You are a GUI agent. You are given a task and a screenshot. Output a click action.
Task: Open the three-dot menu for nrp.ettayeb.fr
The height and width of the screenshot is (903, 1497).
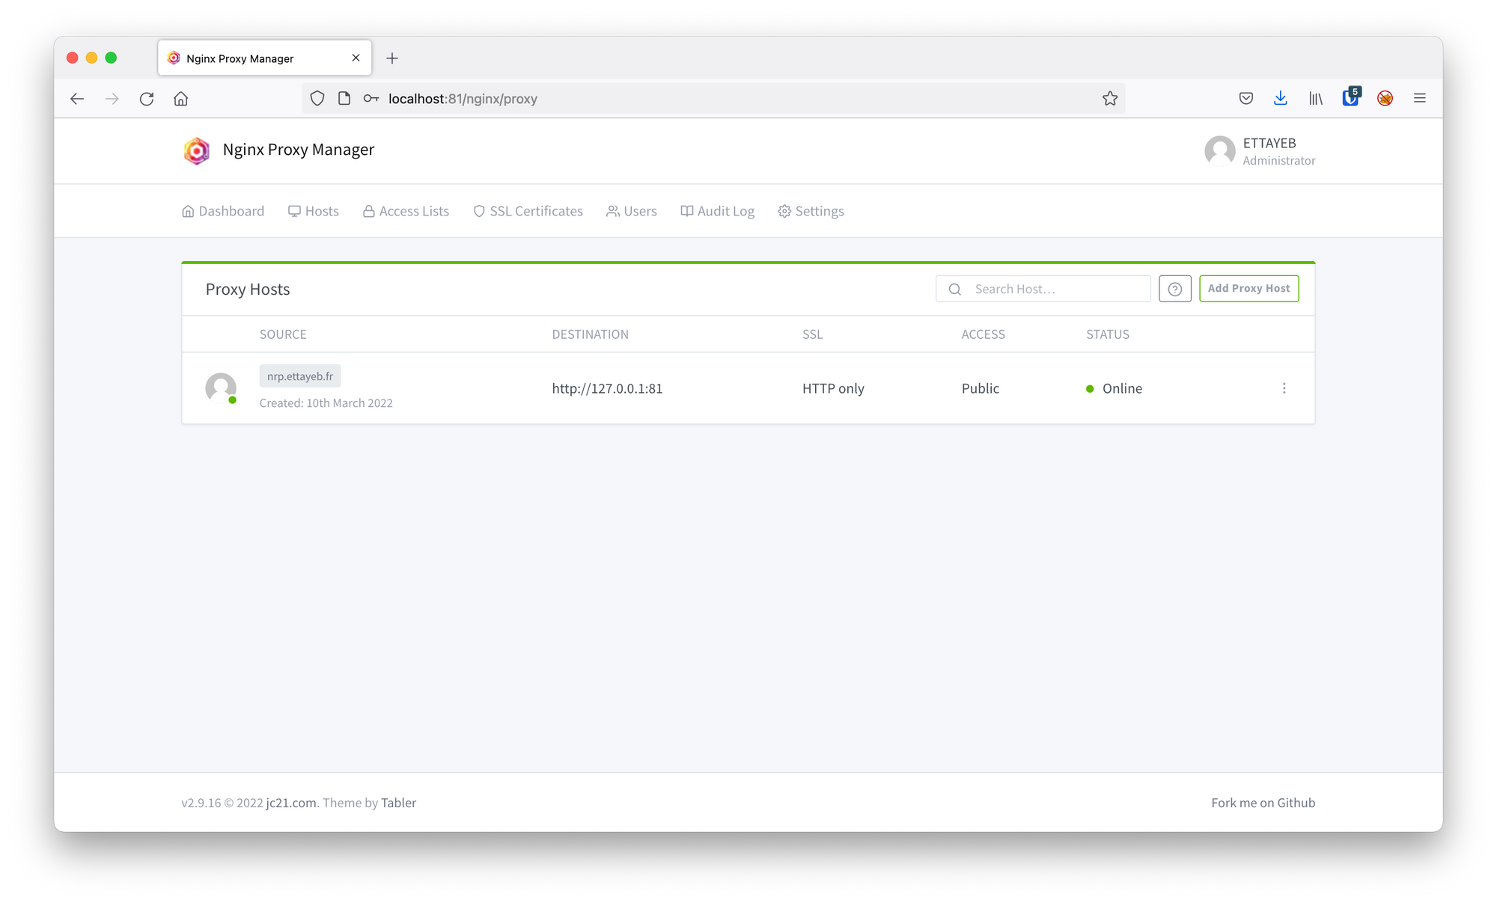(x=1284, y=388)
